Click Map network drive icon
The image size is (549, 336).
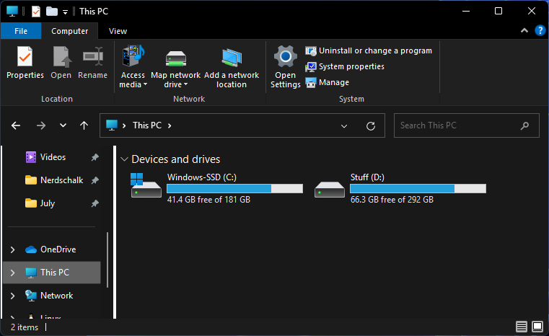pos(175,58)
